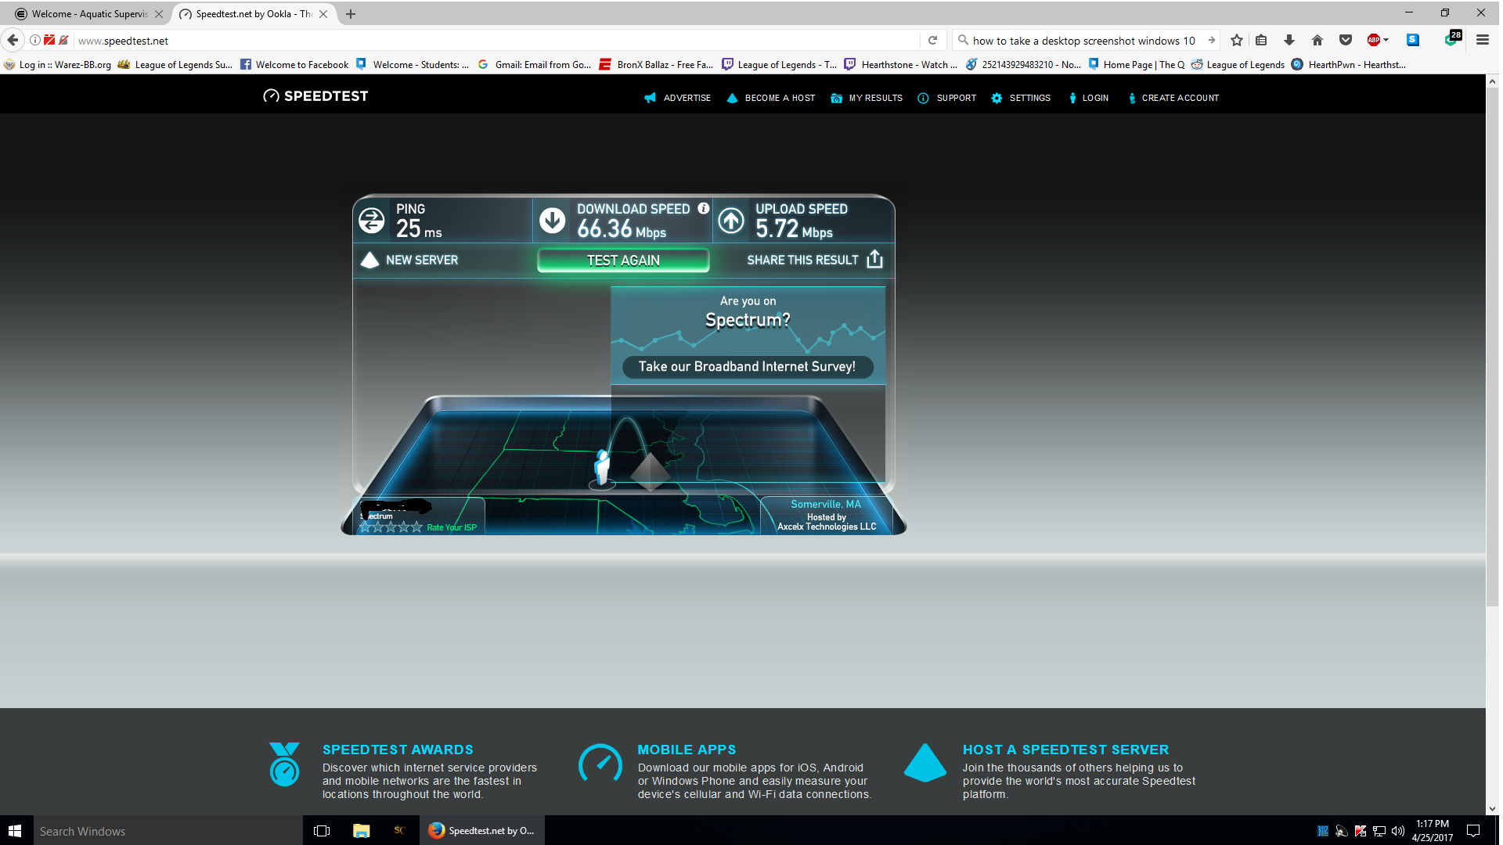The height and width of the screenshot is (845, 1503).
Task: Click the Somerville, MA server label
Action: (826, 505)
